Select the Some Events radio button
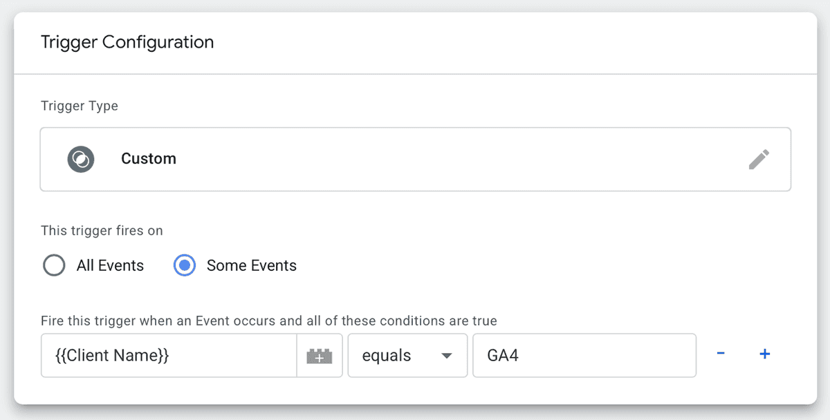The image size is (830, 420). (x=185, y=266)
